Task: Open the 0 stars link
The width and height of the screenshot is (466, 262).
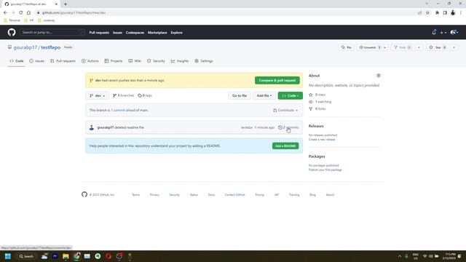Action: pos(317,95)
